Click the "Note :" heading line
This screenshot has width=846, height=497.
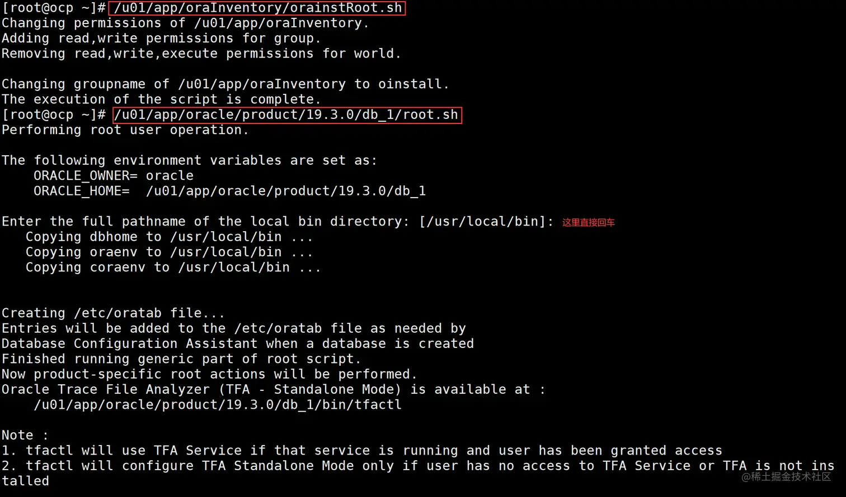point(25,436)
